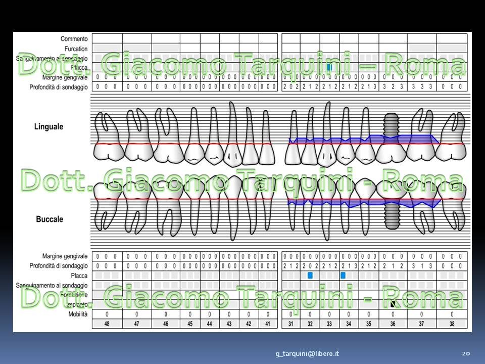Select the buccal view of molar 48
The height and width of the screenshot is (364, 485).
tap(107, 206)
